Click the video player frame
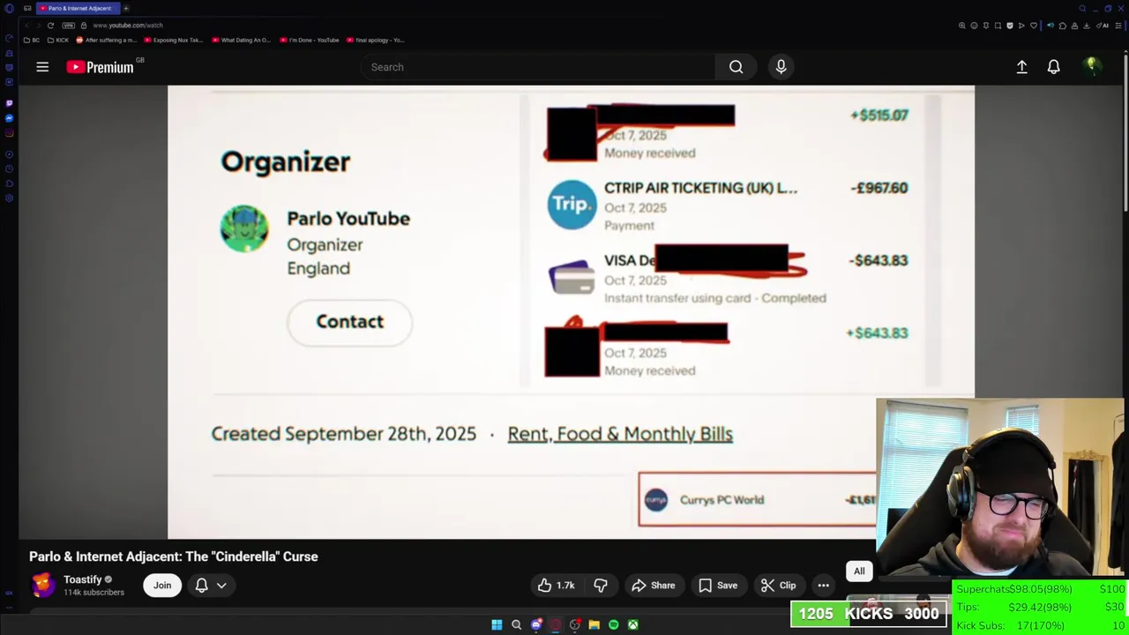Image resolution: width=1129 pixels, height=635 pixels. [571, 312]
